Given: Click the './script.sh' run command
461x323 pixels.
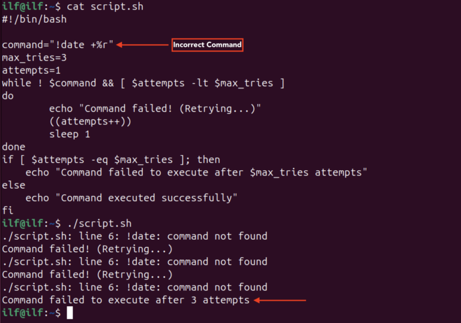Looking at the screenshot, I should (x=100, y=224).
